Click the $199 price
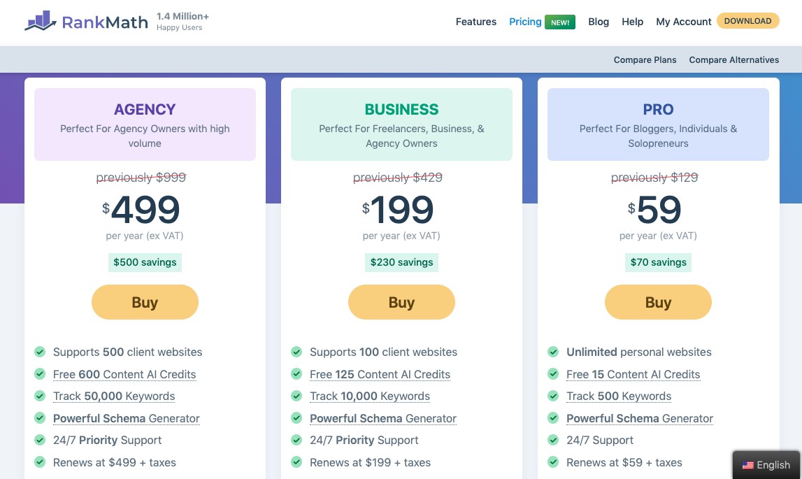Screen dimensions: 802x479 pos(398,209)
